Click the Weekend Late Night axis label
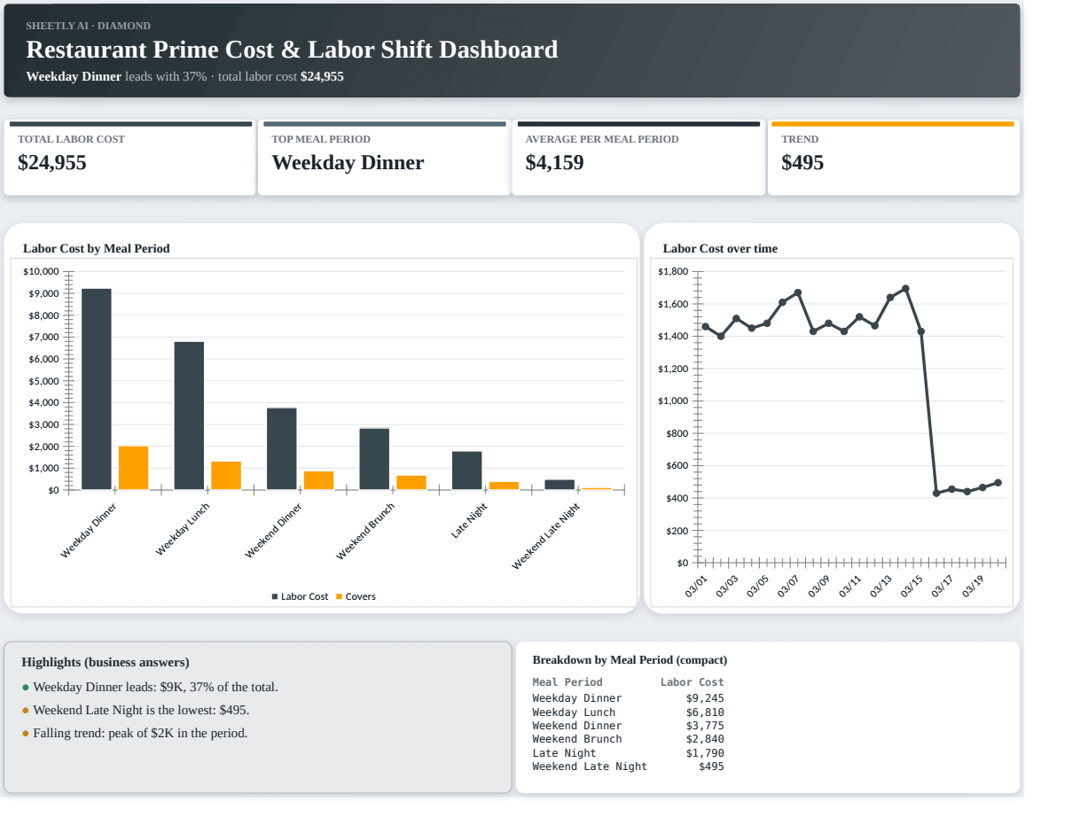The height and width of the screenshot is (817, 1088). click(546, 536)
